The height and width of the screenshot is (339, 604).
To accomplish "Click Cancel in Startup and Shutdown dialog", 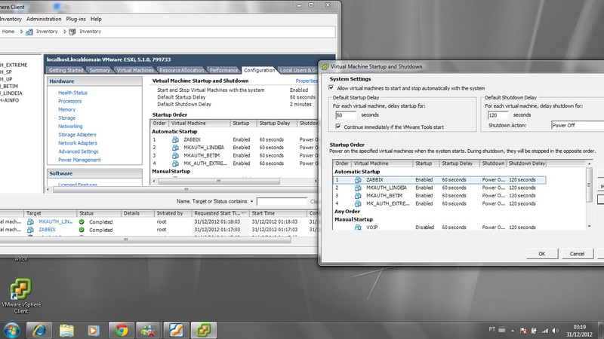I will click(x=577, y=254).
